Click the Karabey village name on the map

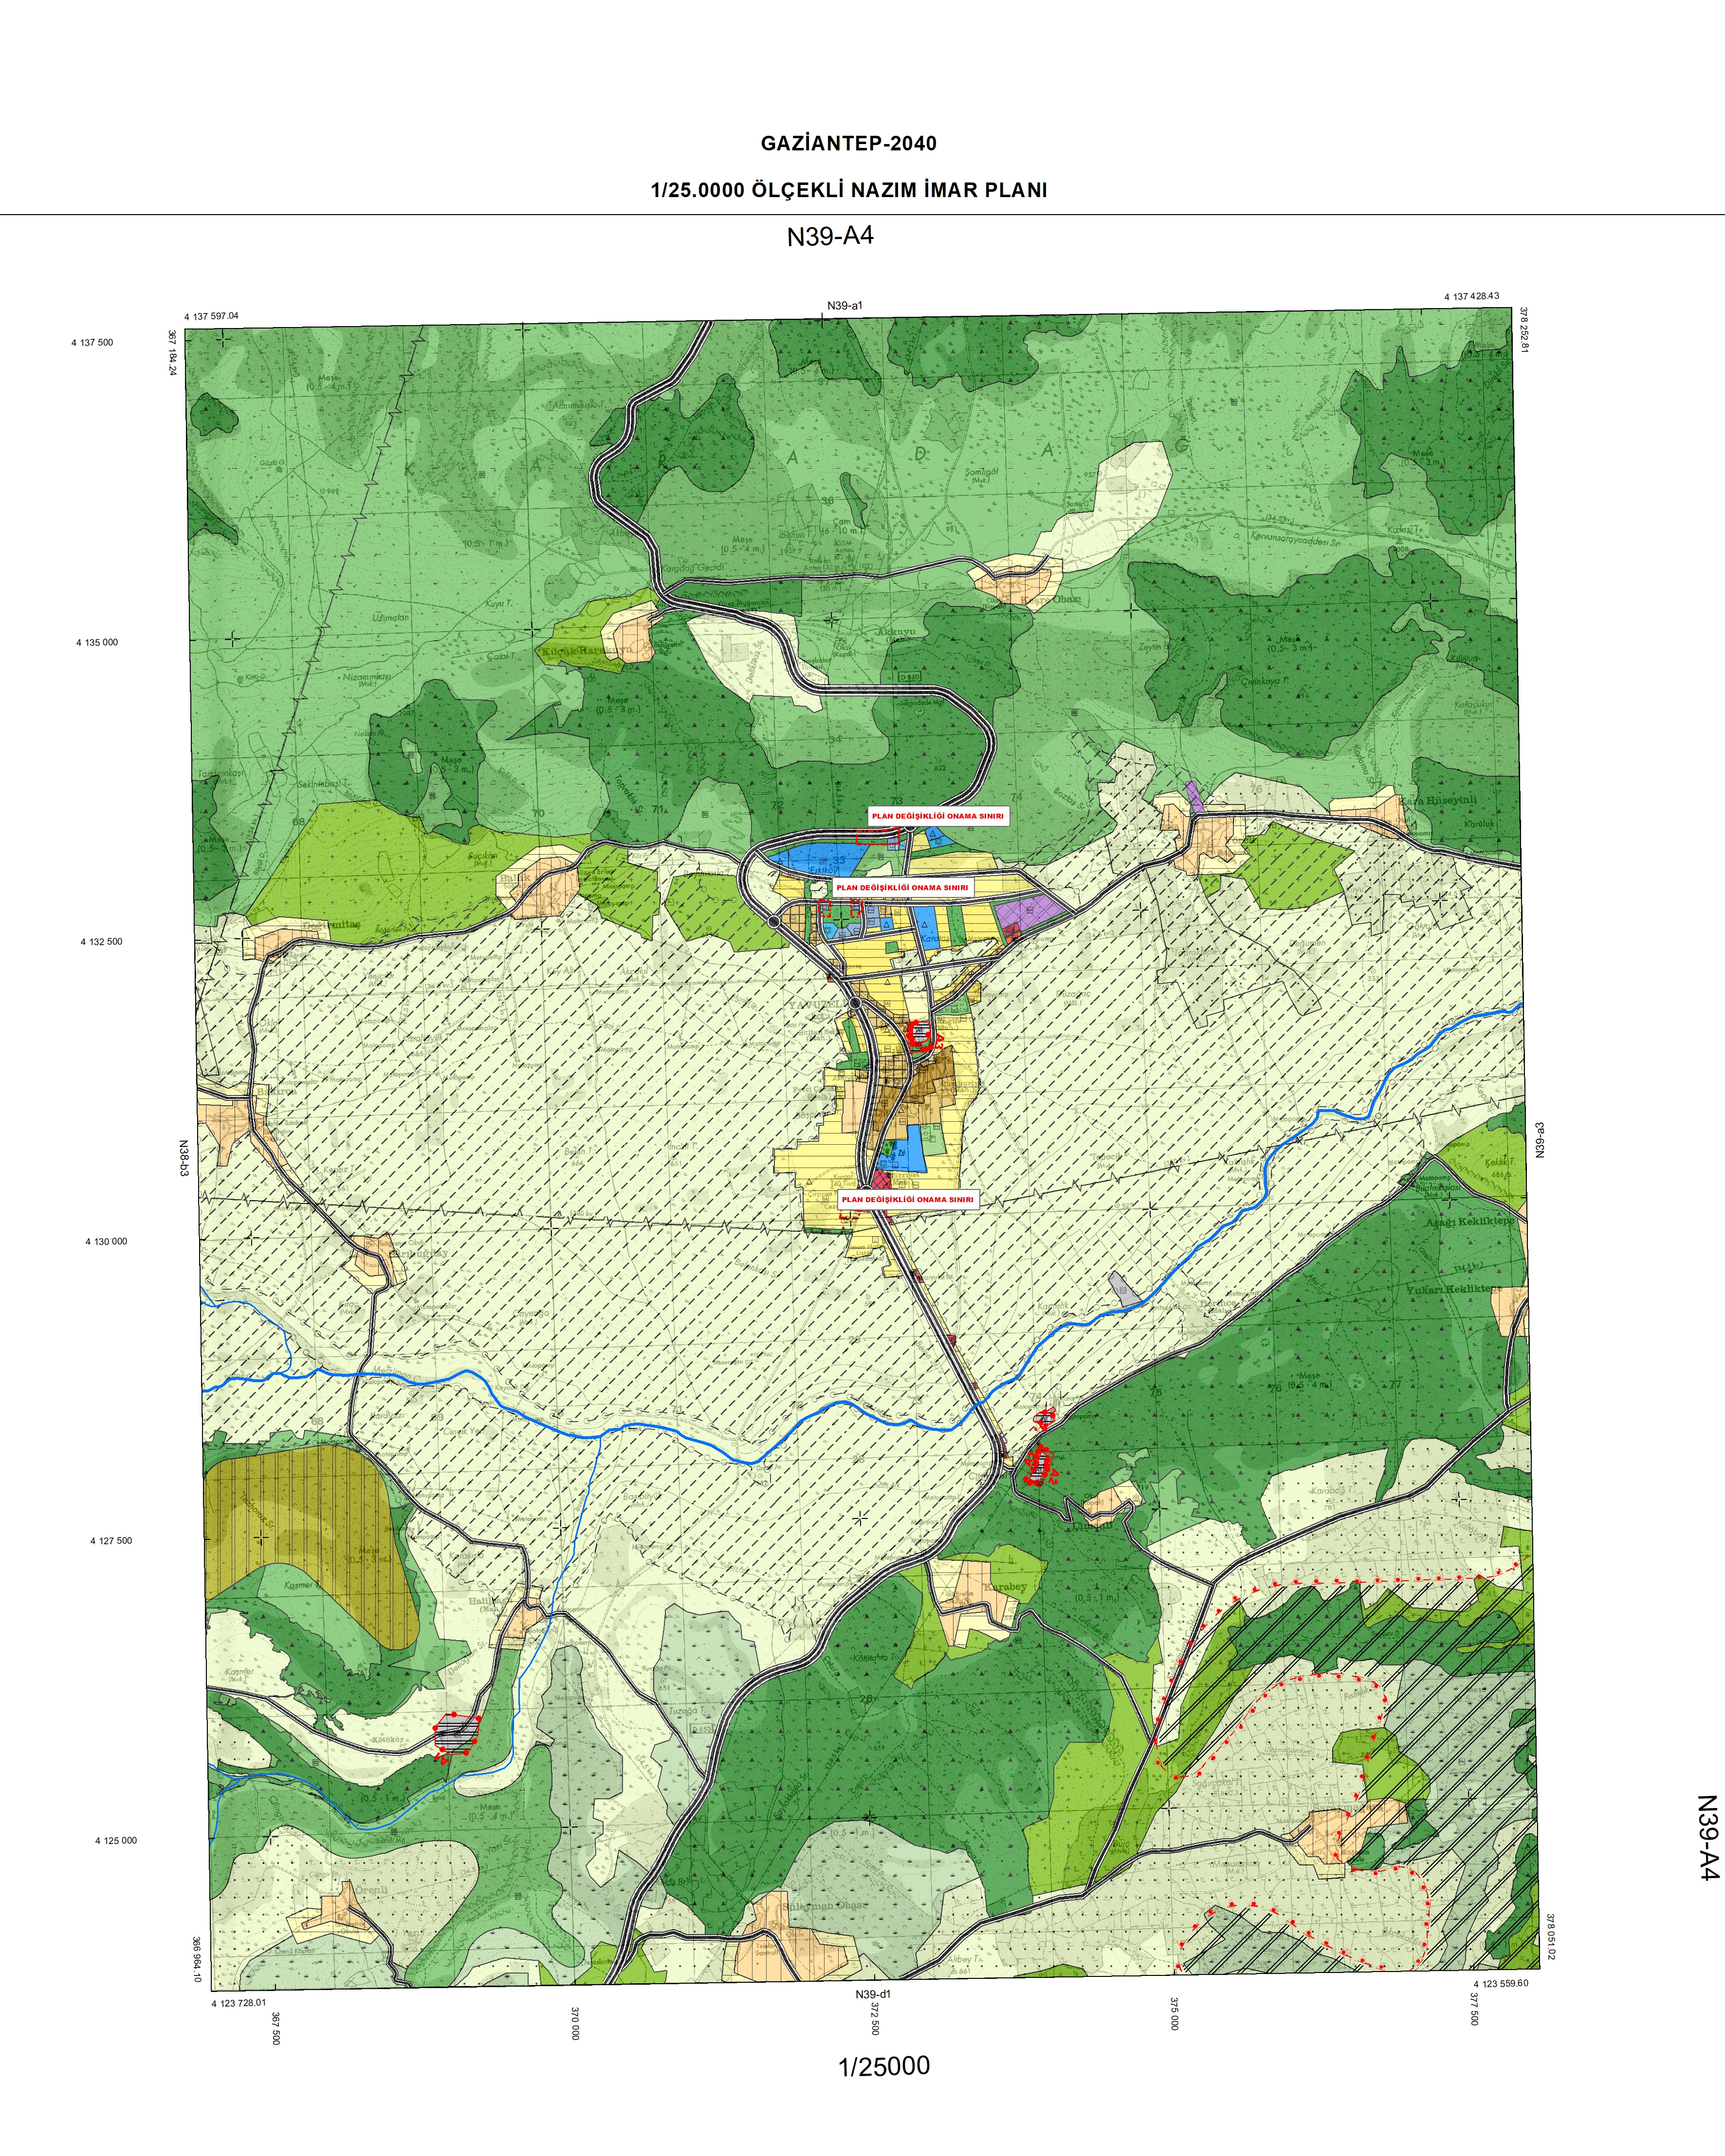pos(1004,1587)
